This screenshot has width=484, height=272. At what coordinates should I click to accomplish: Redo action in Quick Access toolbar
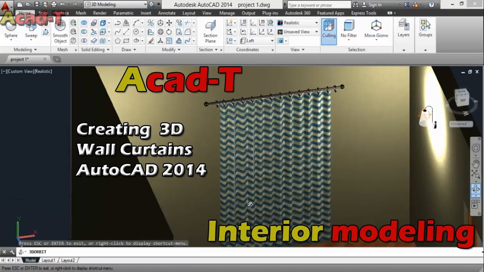coord(75,5)
